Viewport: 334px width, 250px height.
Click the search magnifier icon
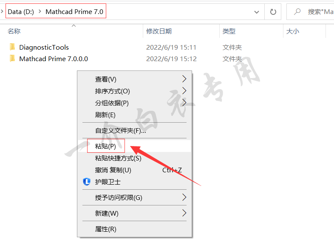click(297, 11)
